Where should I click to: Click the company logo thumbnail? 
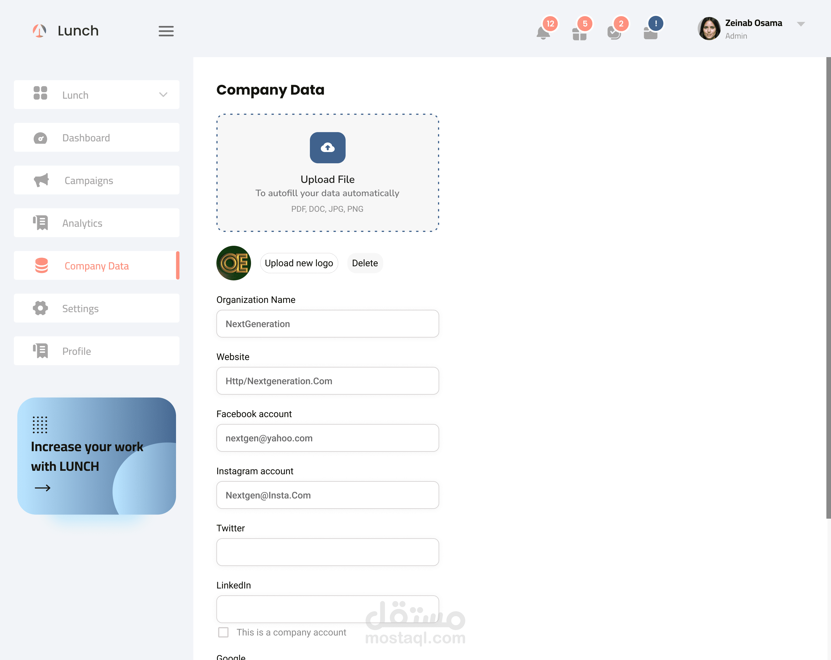(233, 263)
